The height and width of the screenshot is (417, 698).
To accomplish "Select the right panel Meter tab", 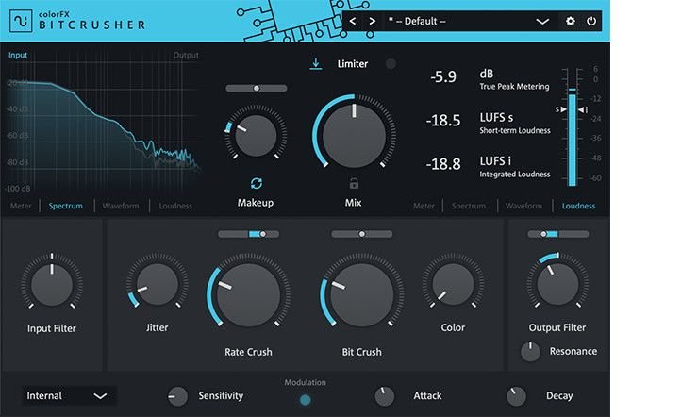I will (424, 206).
